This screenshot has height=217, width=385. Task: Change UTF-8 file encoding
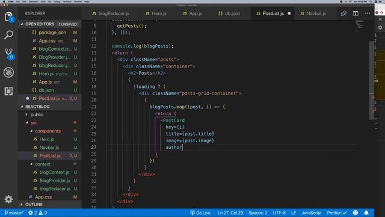point(279,213)
